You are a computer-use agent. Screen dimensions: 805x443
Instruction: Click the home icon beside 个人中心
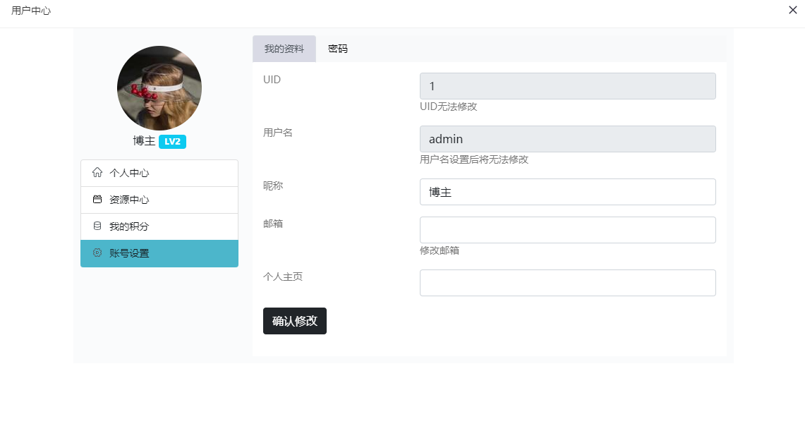(x=97, y=173)
